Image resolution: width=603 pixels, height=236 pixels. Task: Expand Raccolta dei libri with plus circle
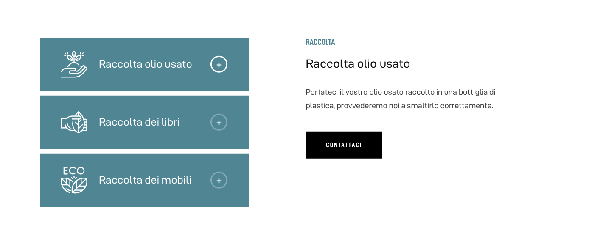pos(219,122)
